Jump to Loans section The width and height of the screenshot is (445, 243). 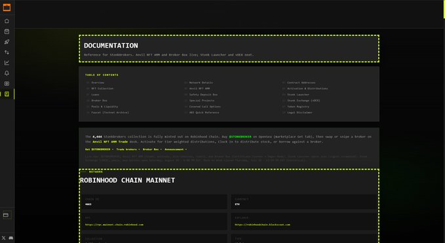click(x=96, y=94)
